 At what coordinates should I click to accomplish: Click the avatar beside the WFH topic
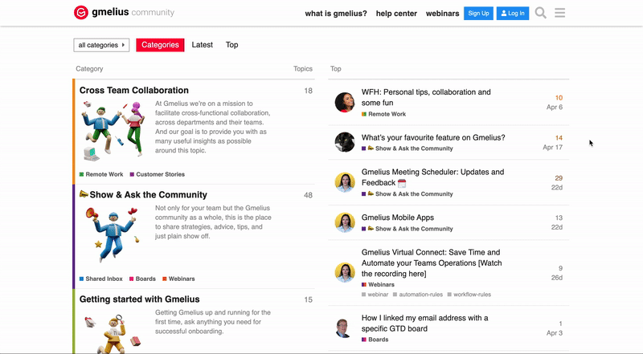coord(345,103)
